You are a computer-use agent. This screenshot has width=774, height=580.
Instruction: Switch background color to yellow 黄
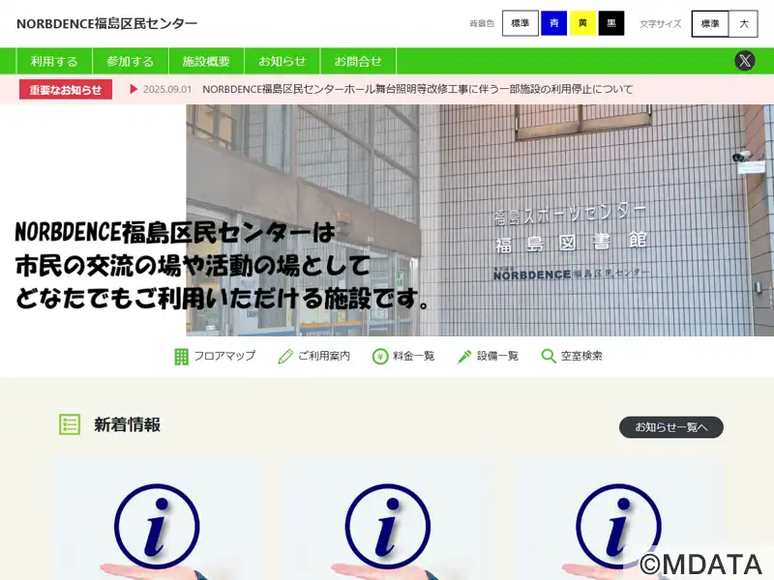(583, 23)
